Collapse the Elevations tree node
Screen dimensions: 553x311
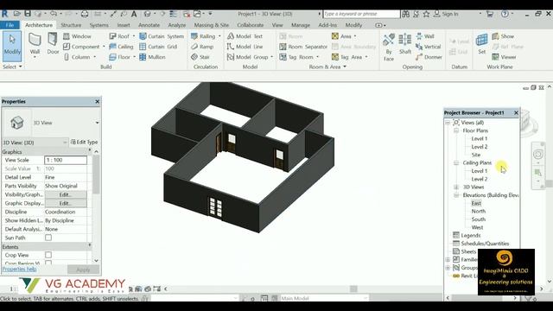(456, 195)
